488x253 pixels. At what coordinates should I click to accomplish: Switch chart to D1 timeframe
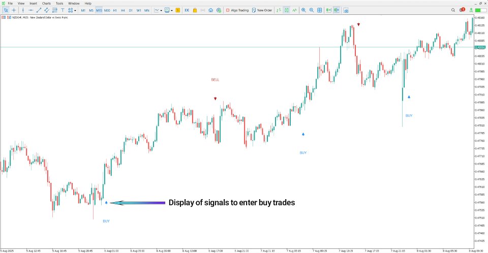[x=131, y=10]
